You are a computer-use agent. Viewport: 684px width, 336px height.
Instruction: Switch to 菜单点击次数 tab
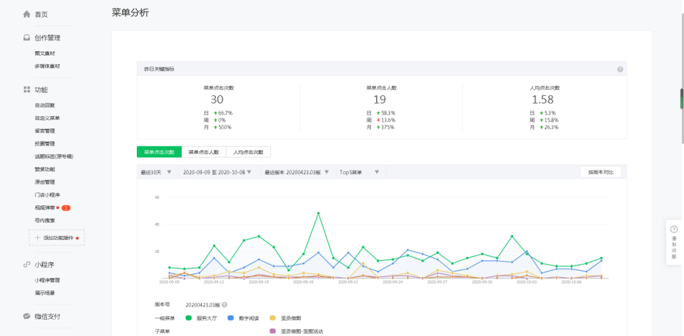click(159, 152)
